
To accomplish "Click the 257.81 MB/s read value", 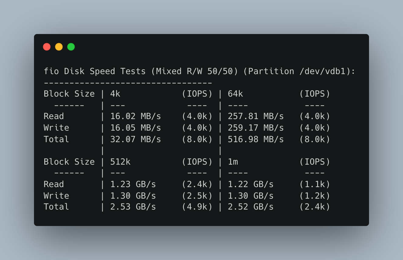I will tap(256, 117).
